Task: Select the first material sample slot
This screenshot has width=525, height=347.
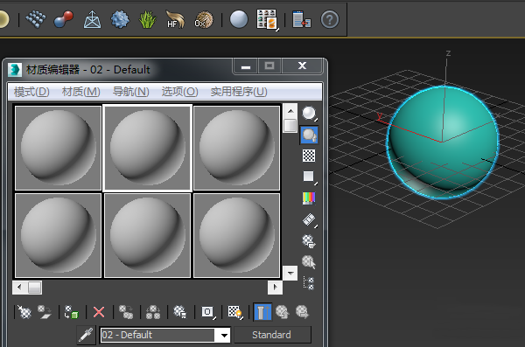Action: [x=58, y=148]
